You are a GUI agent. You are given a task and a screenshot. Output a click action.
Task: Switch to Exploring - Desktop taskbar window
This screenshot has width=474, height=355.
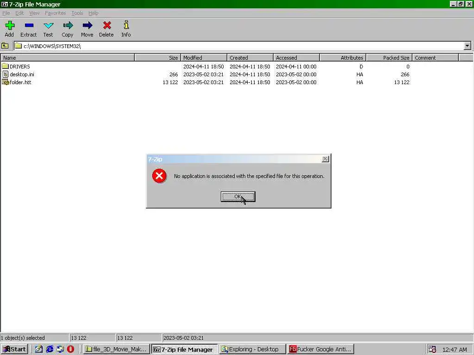pos(252,349)
